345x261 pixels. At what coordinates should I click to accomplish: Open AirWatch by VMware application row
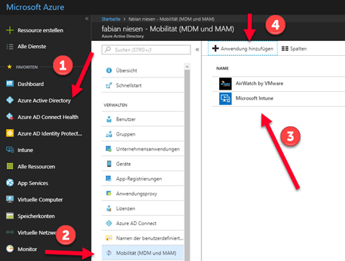[278, 84]
